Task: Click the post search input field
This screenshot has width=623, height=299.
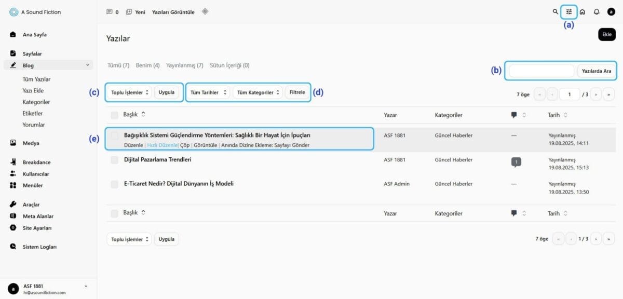Action: click(541, 71)
